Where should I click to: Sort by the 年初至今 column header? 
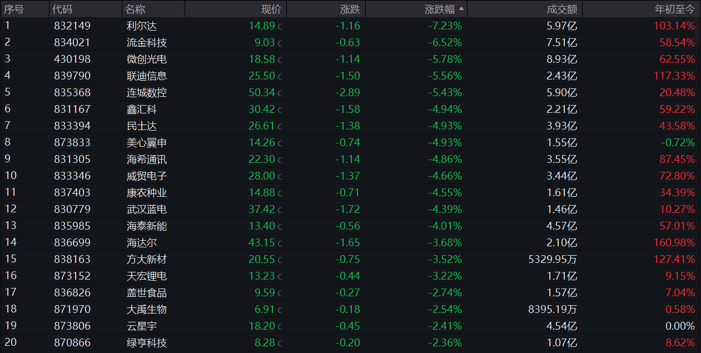(674, 9)
